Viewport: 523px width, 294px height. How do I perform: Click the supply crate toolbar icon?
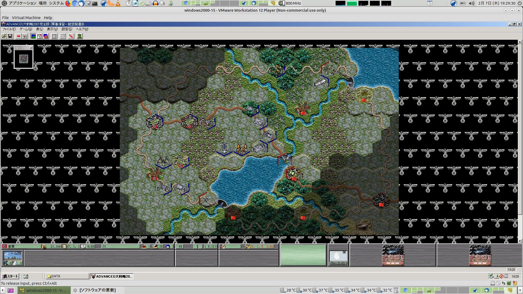[25, 36]
